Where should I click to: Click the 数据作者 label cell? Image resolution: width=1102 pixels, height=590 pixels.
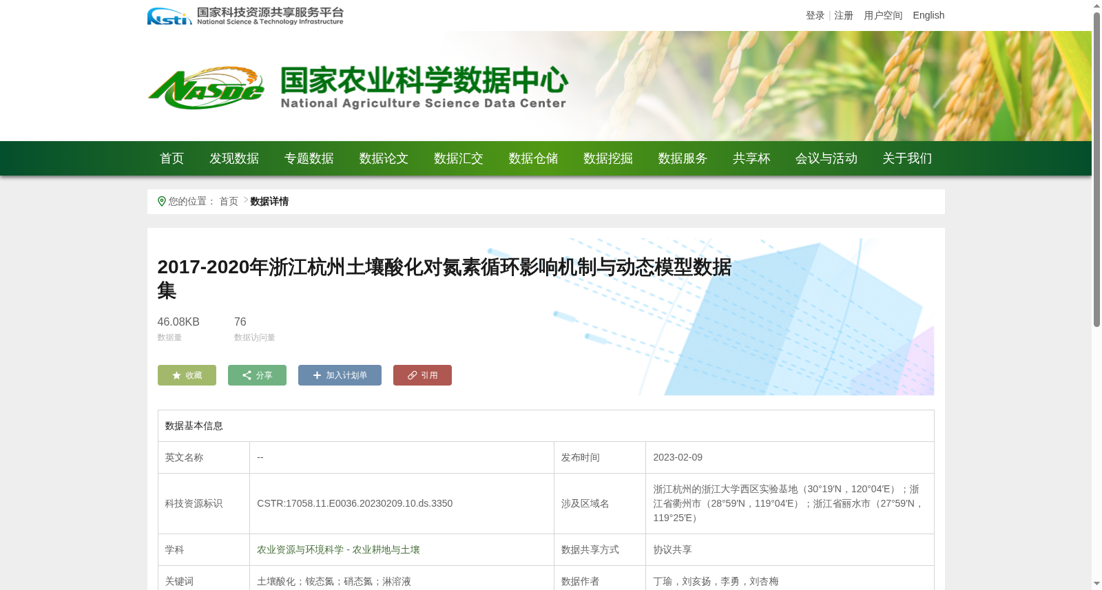click(600, 582)
